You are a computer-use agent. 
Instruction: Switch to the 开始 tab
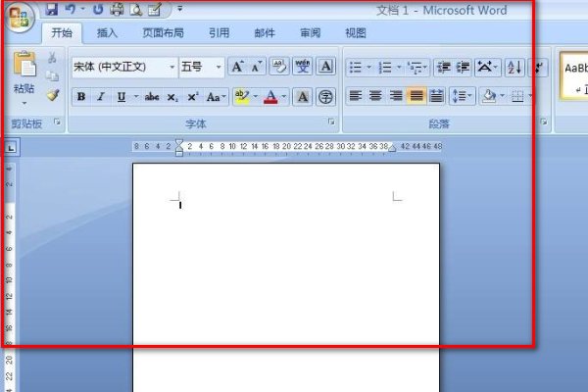pyautogui.click(x=62, y=33)
